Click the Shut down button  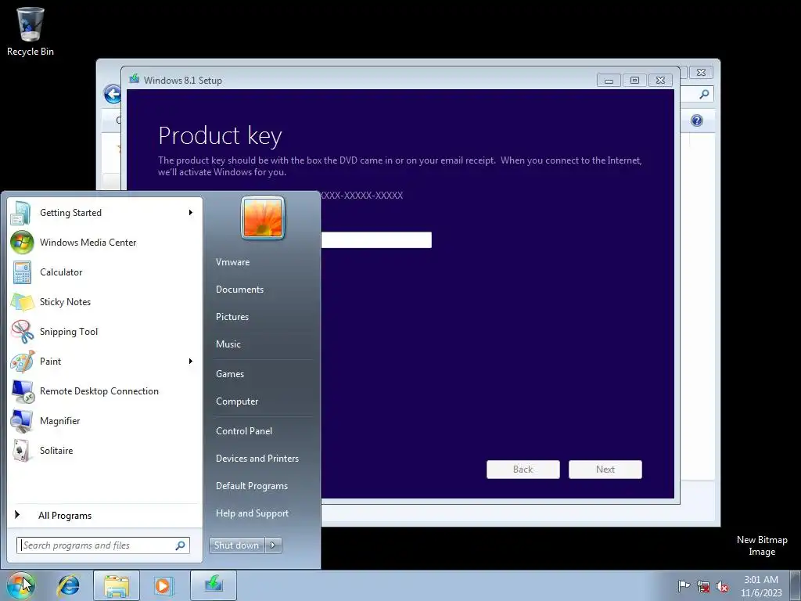[x=237, y=545]
